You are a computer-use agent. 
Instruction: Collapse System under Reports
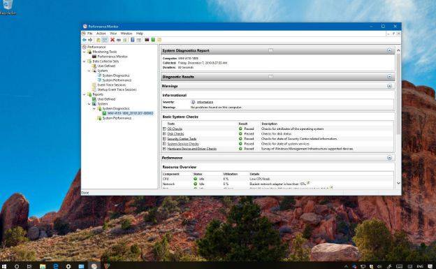point(89,104)
